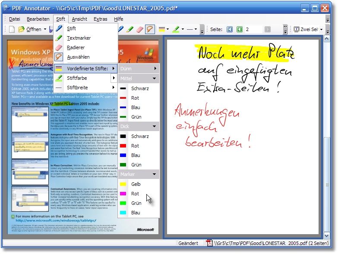The image size is (338, 254).
Task: Click the Zwei Seiten view icon
Action: pyautogui.click(x=297, y=29)
